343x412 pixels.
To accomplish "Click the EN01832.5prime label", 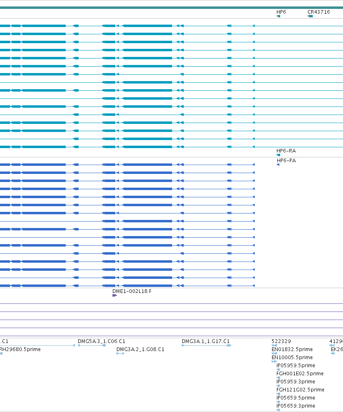I will point(292,349).
